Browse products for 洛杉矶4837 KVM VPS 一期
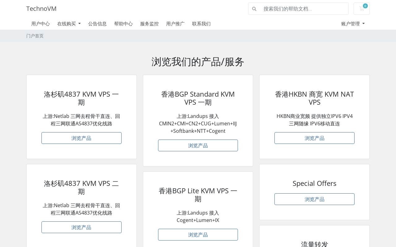This screenshot has height=247, width=396. (81, 138)
